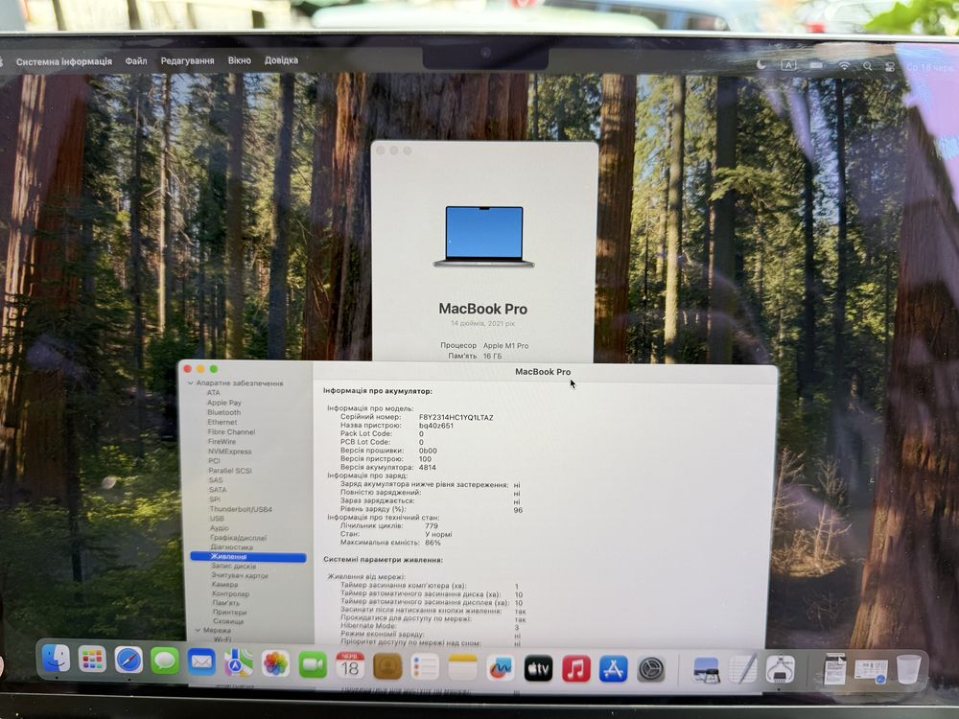Image resolution: width=959 pixels, height=719 pixels.
Task: Select Принтери in the sidebar
Action: (x=230, y=612)
